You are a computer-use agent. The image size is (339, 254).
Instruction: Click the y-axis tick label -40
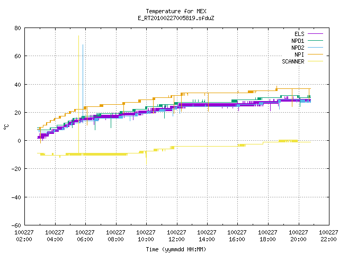coord(16,197)
